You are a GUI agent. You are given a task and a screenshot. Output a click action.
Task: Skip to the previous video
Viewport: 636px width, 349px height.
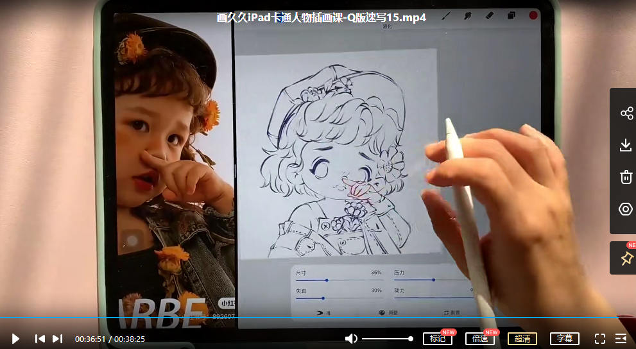(40, 339)
